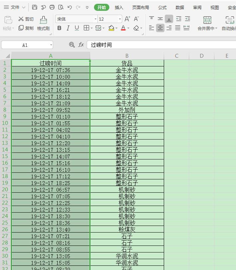236x270 pixels.
Task: Decrease font size with the A- icon
Action: click(136, 19)
